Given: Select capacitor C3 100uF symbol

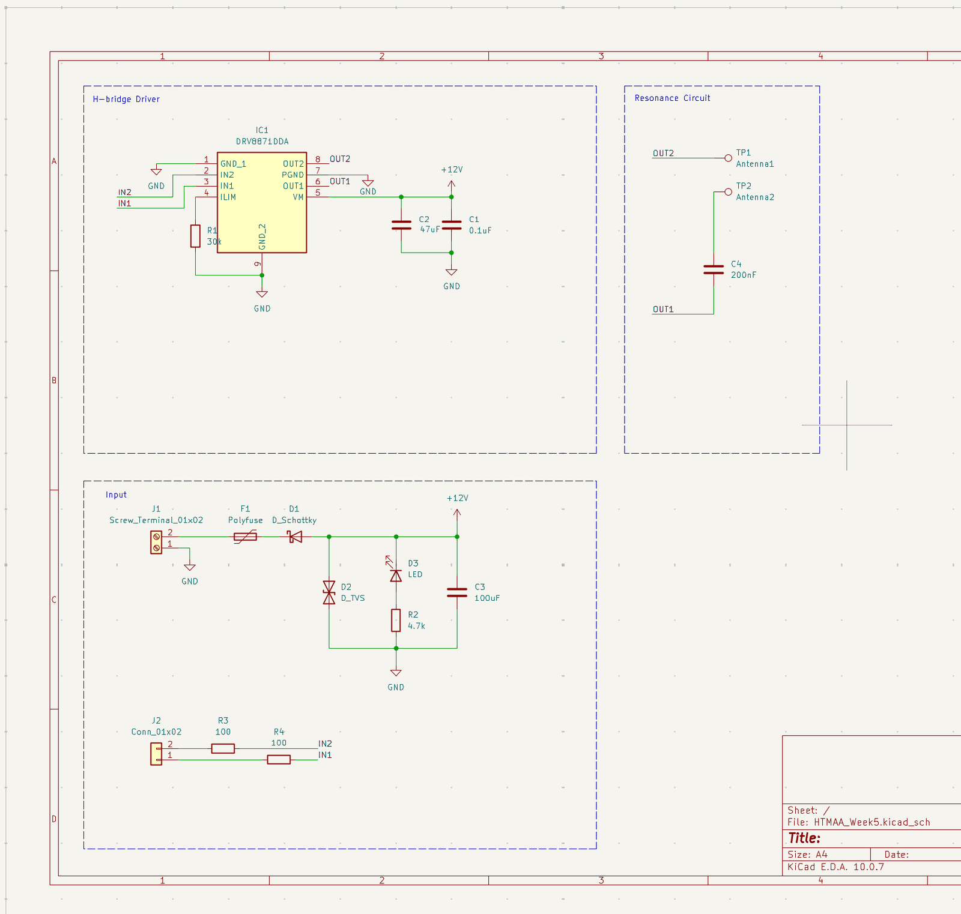Looking at the screenshot, I should tap(457, 592).
